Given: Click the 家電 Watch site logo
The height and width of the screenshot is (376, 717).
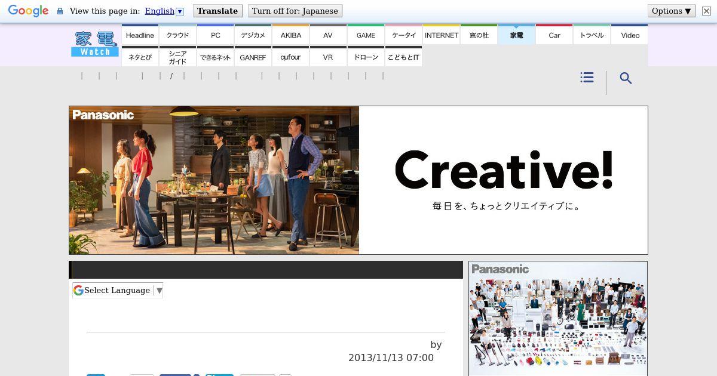Looking at the screenshot, I should (x=94, y=44).
